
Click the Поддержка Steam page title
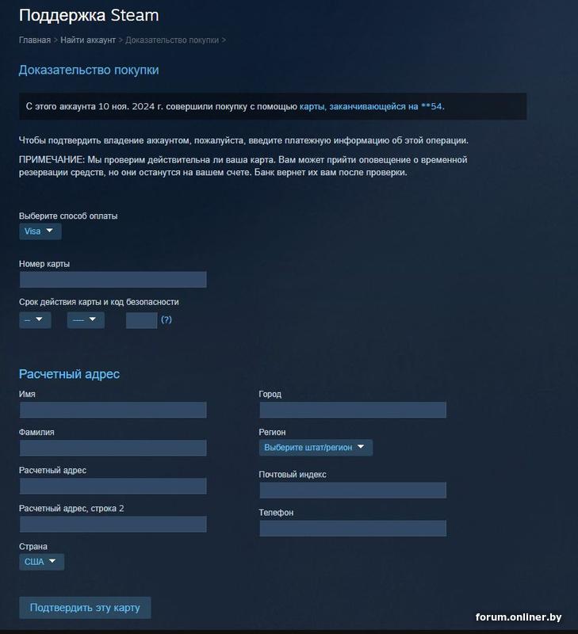(x=89, y=15)
